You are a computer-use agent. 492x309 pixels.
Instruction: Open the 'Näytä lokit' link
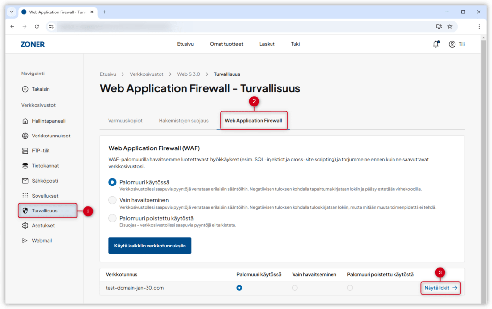coord(440,288)
